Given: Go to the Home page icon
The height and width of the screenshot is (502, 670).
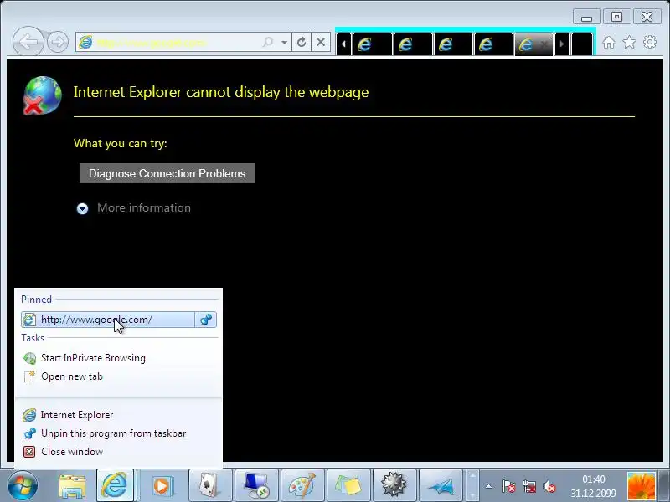Looking at the screenshot, I should coord(609,43).
